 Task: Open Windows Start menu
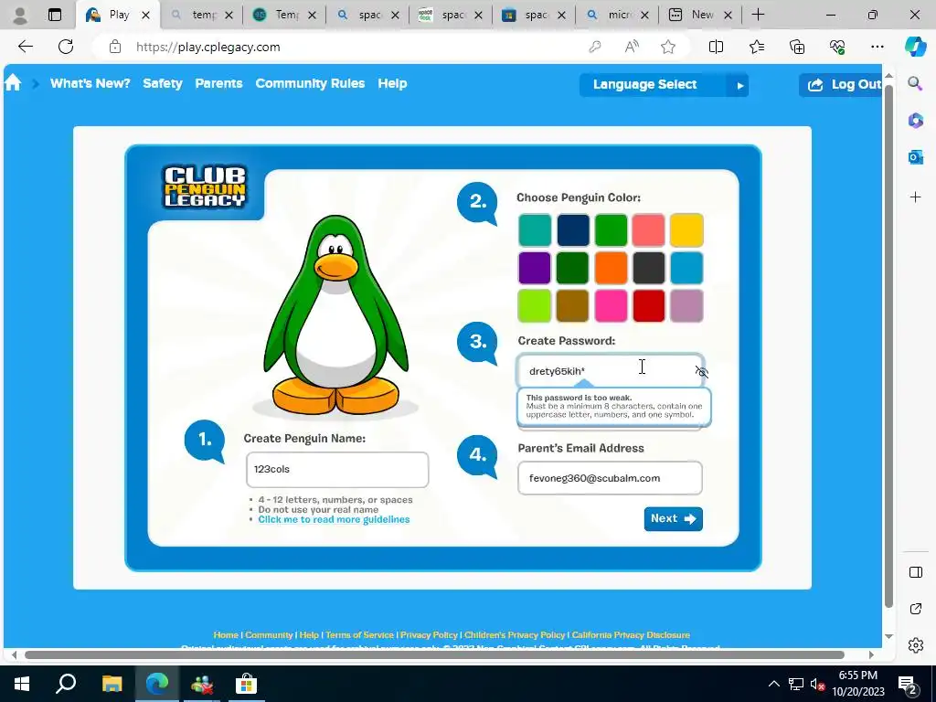tap(22, 684)
